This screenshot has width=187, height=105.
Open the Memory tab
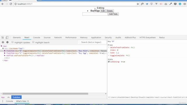click(84, 38)
